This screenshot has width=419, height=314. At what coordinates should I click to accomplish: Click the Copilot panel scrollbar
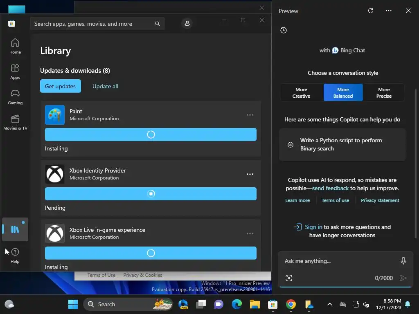pyautogui.click(x=415, y=163)
